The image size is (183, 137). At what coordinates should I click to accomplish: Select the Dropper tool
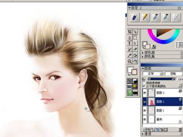click(130, 55)
